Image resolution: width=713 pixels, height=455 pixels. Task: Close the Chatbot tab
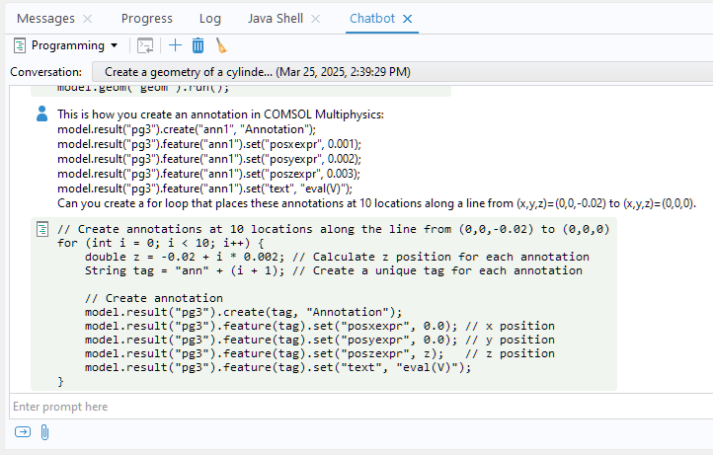[407, 19]
